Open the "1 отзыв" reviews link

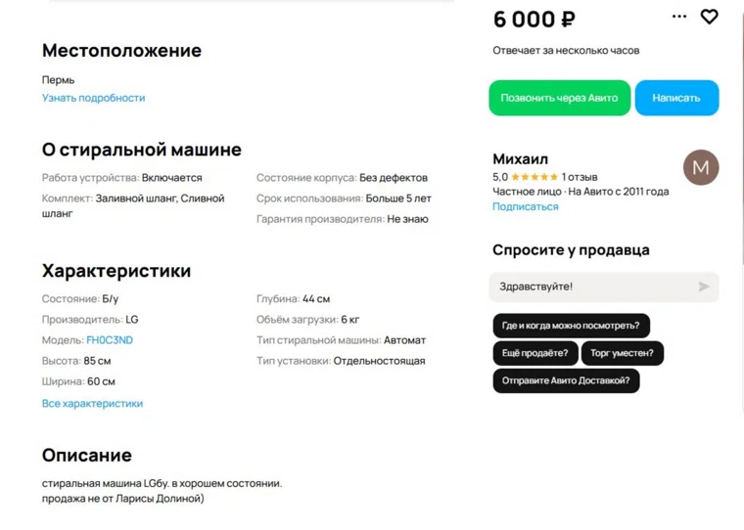[580, 177]
